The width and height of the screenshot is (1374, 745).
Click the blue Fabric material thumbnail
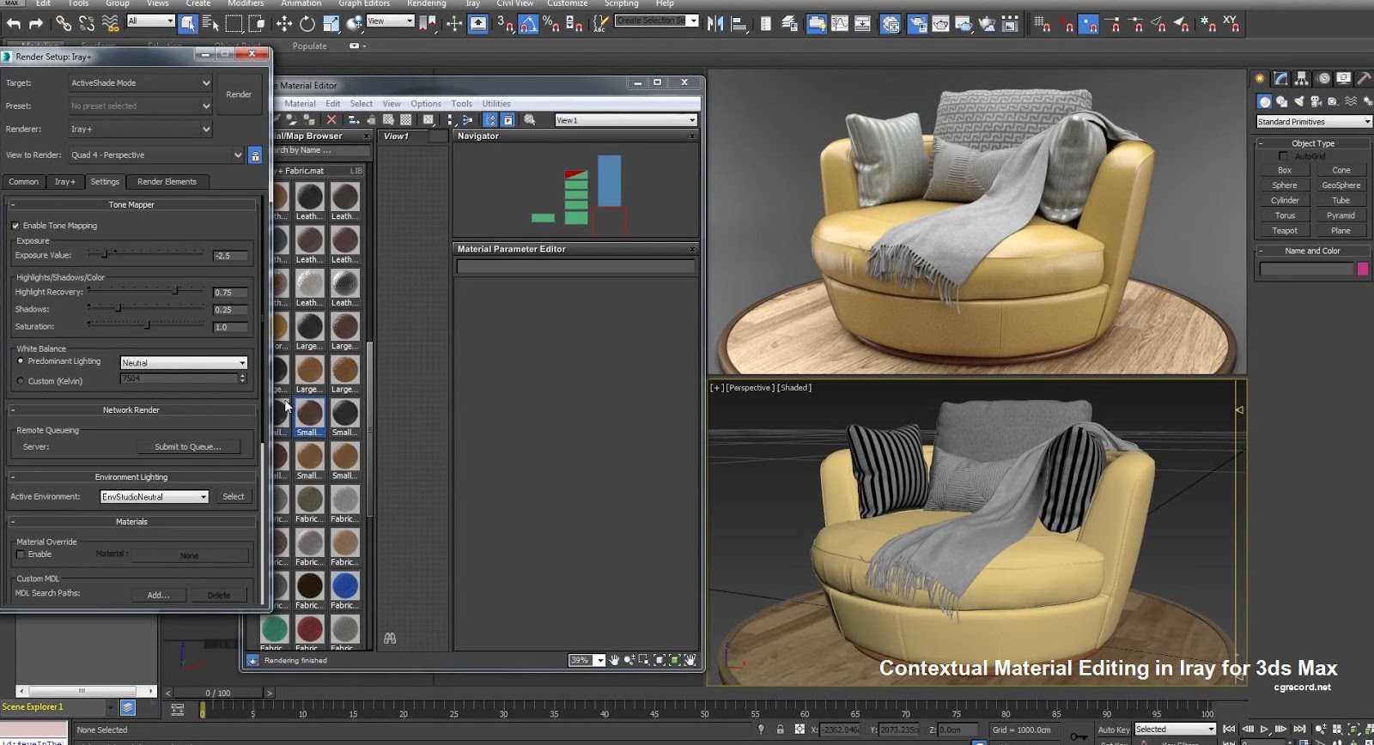(344, 586)
